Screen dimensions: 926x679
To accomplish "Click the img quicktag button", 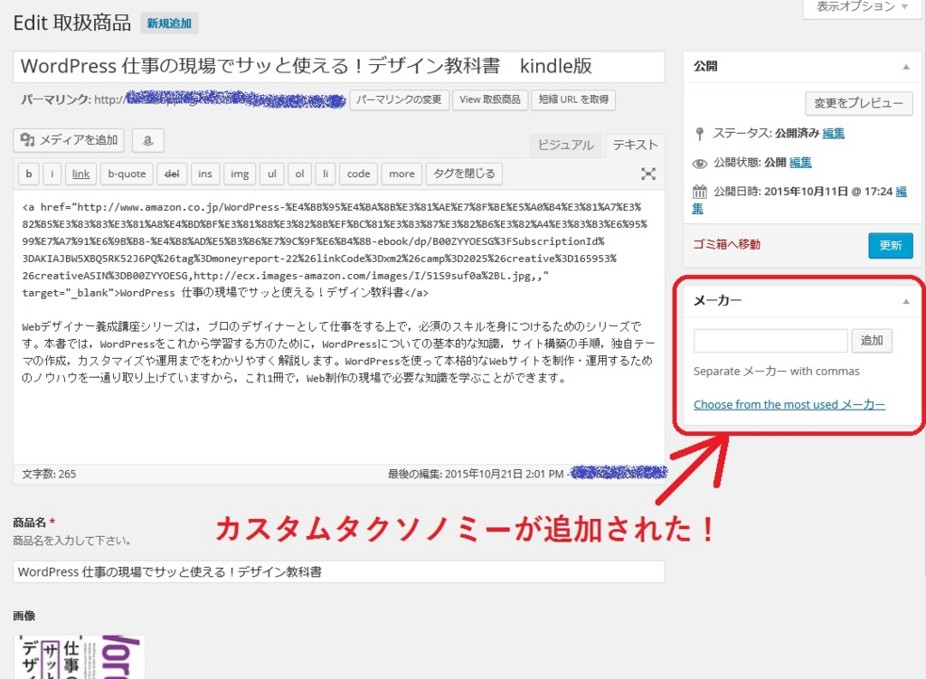I will tap(239, 174).
